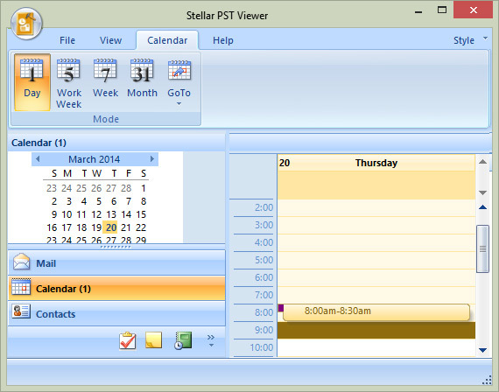The image size is (499, 392).
Task: Click the window resize grip in status bar
Action: coord(487,381)
